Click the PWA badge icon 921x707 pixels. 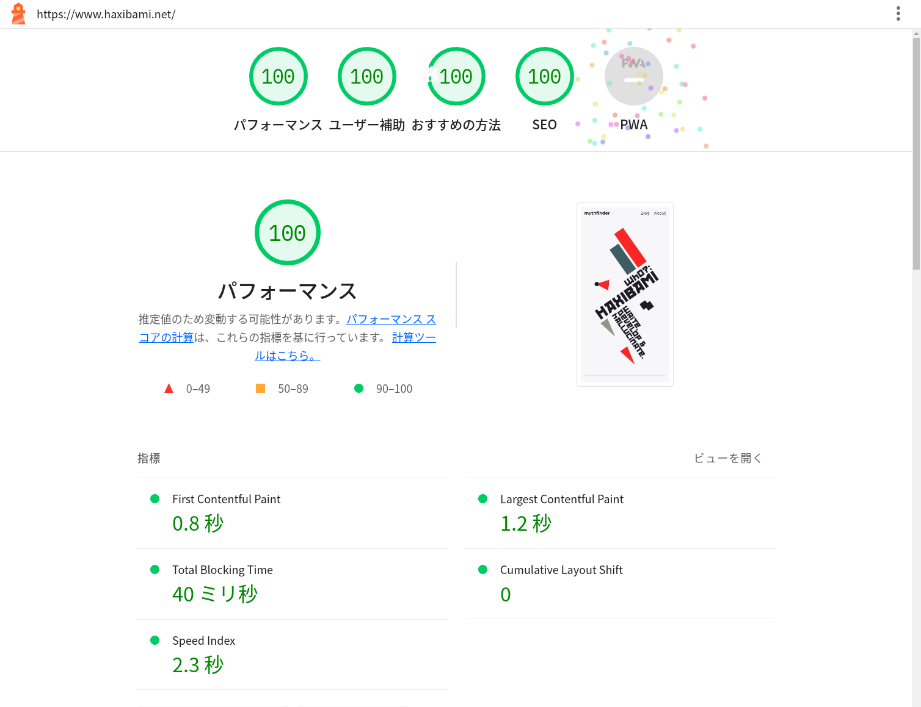(633, 76)
